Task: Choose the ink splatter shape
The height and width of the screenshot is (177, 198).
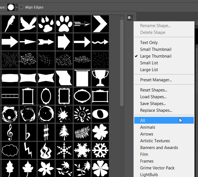Action: (64, 114)
